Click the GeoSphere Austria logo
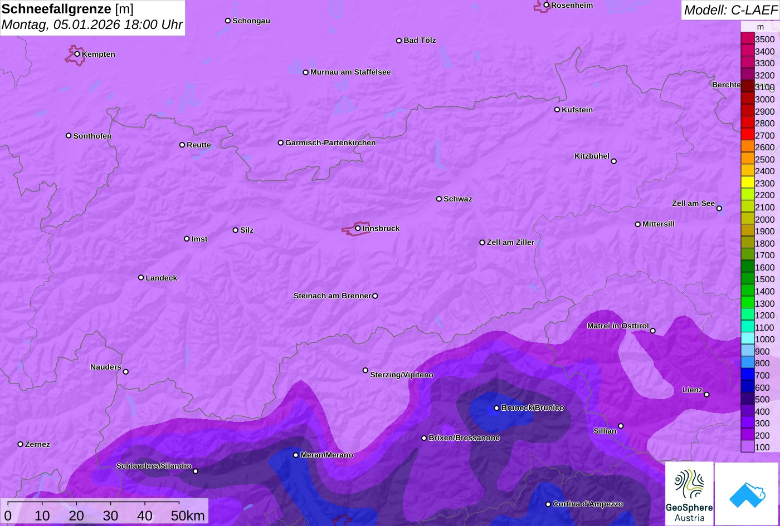The height and width of the screenshot is (526, 780). (x=689, y=494)
